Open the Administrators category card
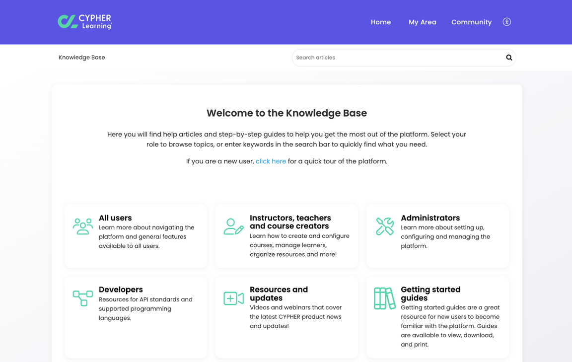The image size is (572, 362). [437, 236]
